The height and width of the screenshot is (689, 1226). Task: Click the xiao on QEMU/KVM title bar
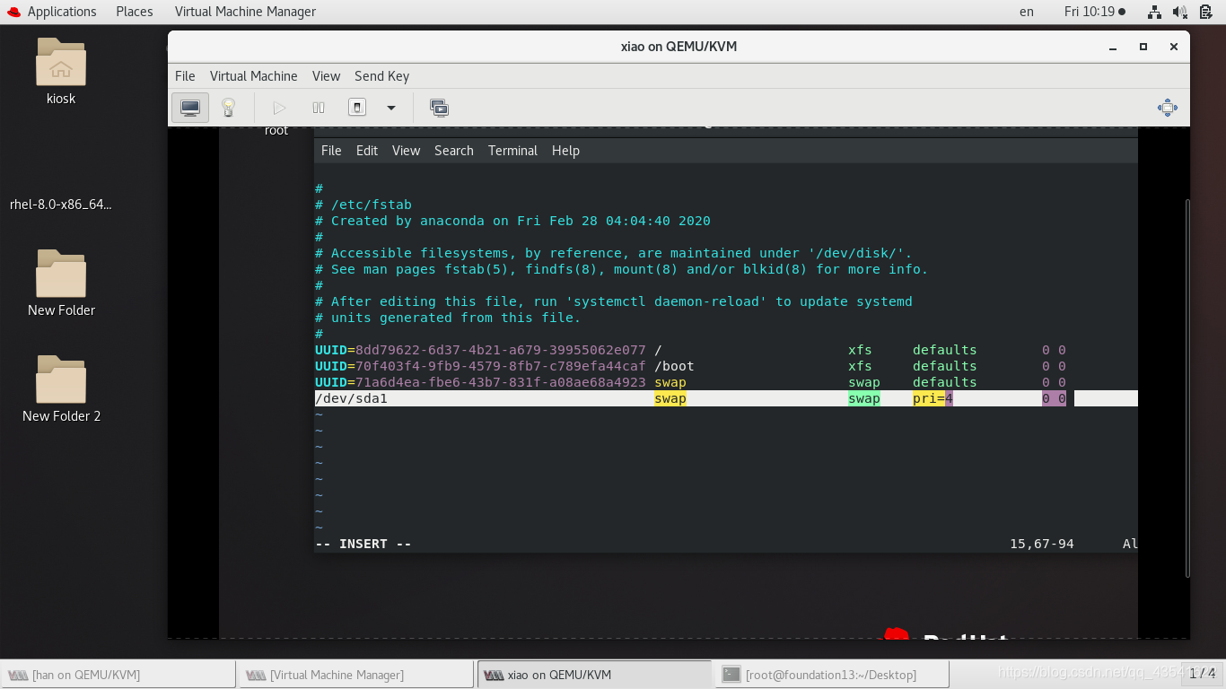679,47
